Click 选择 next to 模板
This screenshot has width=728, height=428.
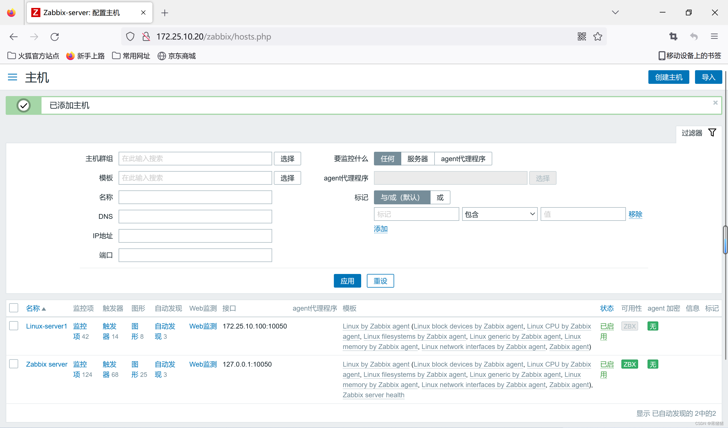coord(288,178)
